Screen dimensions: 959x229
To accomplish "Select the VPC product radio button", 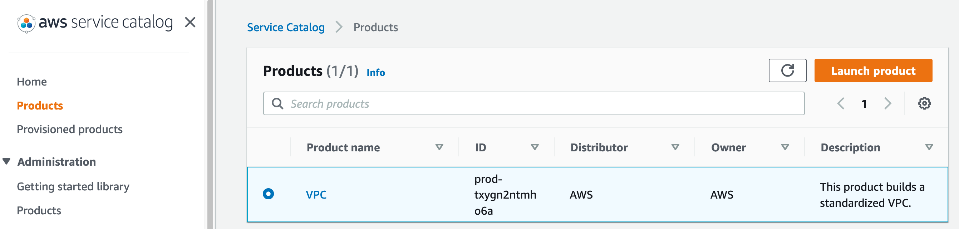I will 268,194.
